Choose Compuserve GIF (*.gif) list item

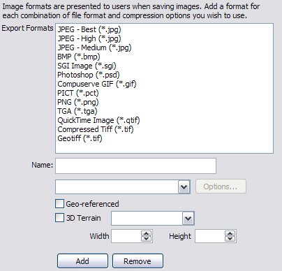pyautogui.click(x=97, y=84)
